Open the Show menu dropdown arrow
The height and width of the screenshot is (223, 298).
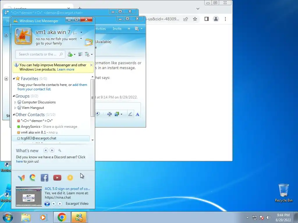click(x=92, y=54)
